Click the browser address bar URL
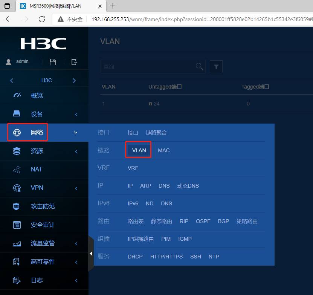 tap(202, 19)
